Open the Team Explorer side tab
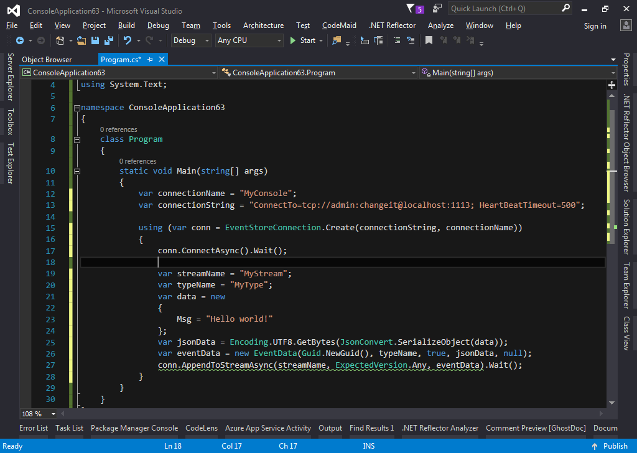This screenshot has width=637, height=453. coord(626,285)
